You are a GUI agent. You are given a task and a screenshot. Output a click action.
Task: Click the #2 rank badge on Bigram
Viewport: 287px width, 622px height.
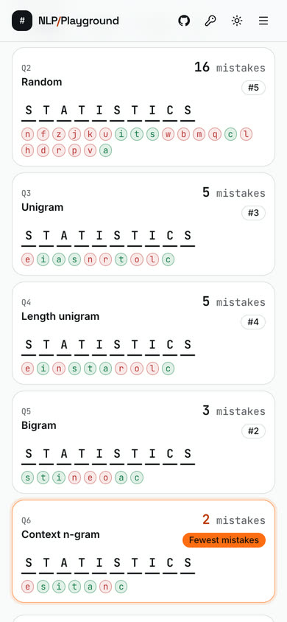253,431
